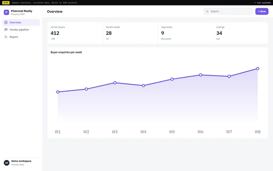Screen dimensions: 273x171
Task: Click the Overview grid icon in sidebar
Action: click(6, 22)
